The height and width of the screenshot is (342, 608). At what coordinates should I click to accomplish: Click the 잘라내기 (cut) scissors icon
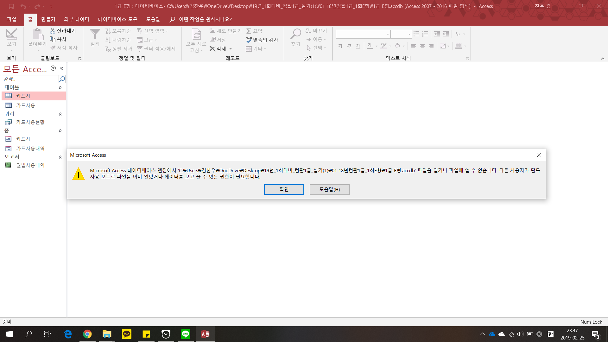53,31
